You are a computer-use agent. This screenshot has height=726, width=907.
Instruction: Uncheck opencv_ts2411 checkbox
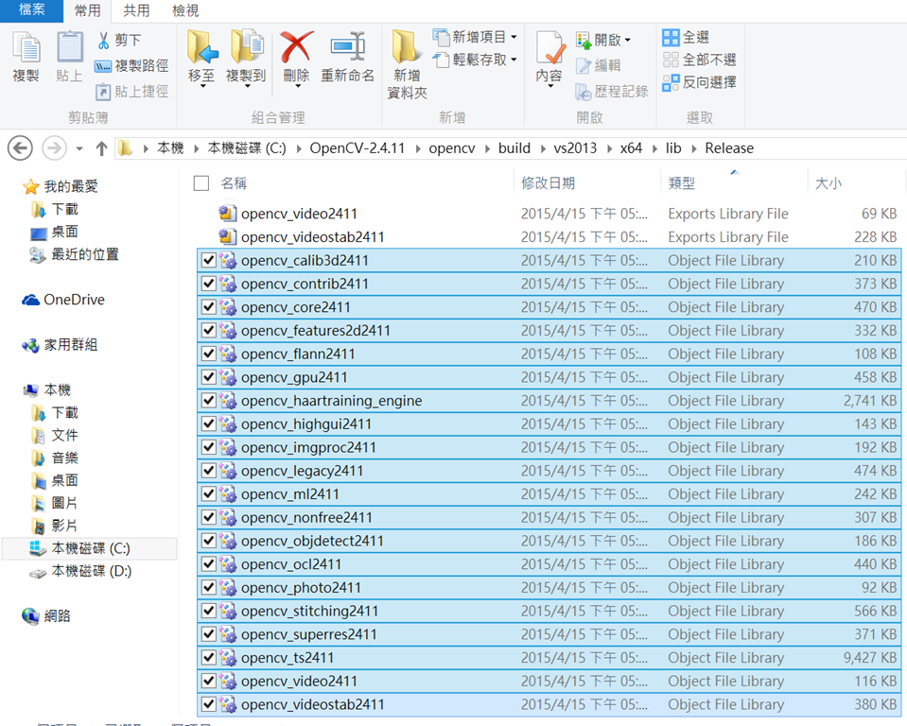click(x=209, y=658)
